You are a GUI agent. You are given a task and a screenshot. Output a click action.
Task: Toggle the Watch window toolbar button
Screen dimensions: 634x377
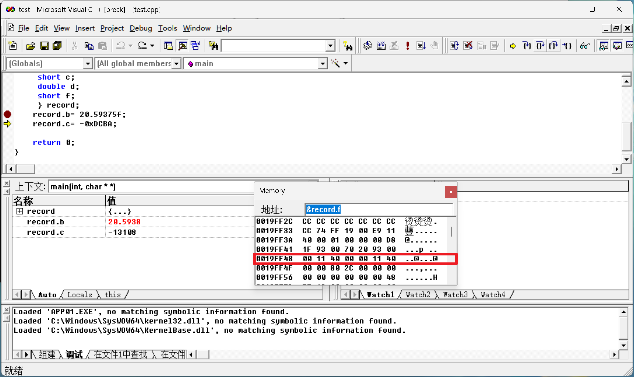point(603,46)
